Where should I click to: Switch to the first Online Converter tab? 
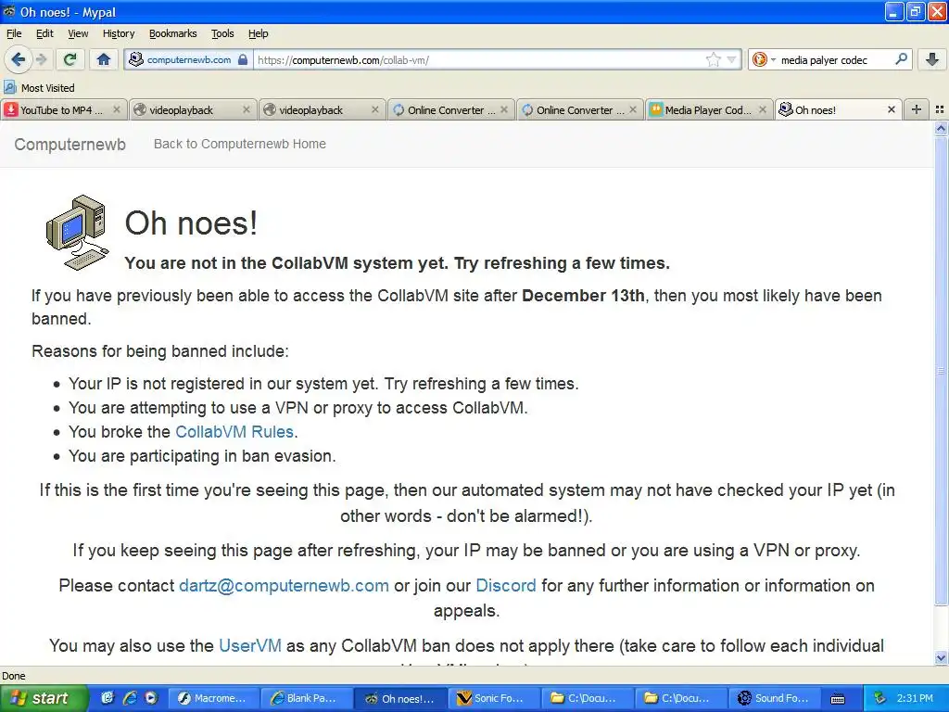451,109
